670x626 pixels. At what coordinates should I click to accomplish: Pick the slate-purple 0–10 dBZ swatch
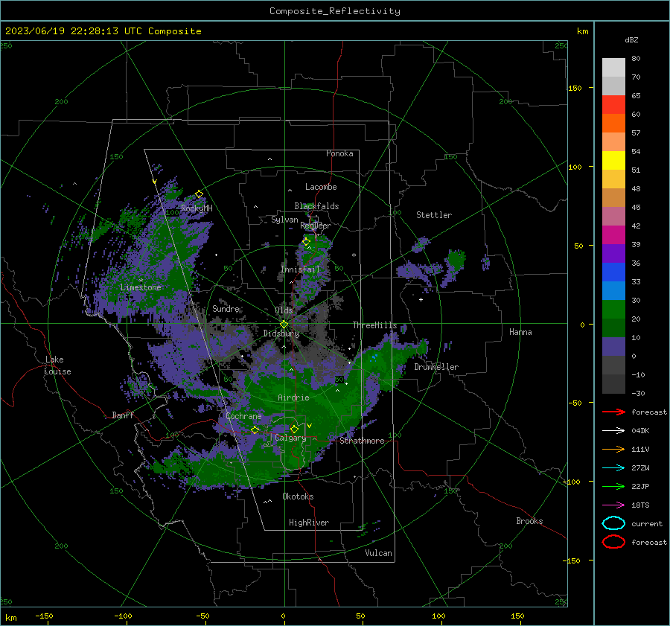[613, 347]
